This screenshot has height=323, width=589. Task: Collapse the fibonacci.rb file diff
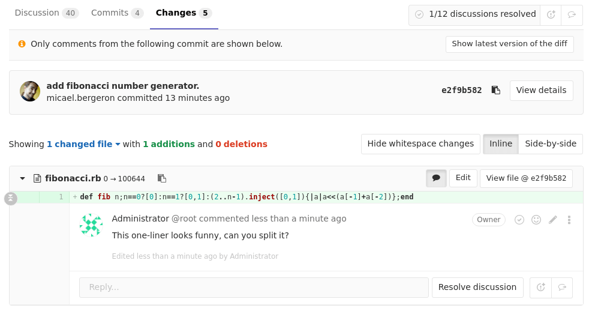click(x=23, y=178)
